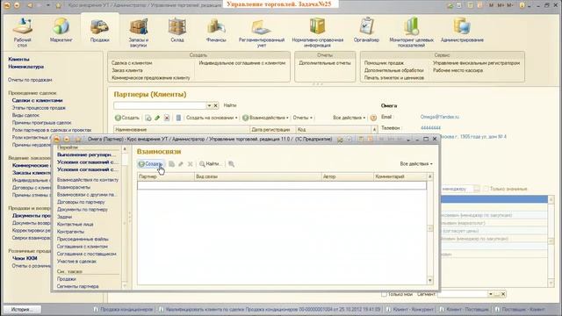This screenshot has height=316, width=562.
Task: Click the Вид связи column header
Action: pyautogui.click(x=257, y=176)
